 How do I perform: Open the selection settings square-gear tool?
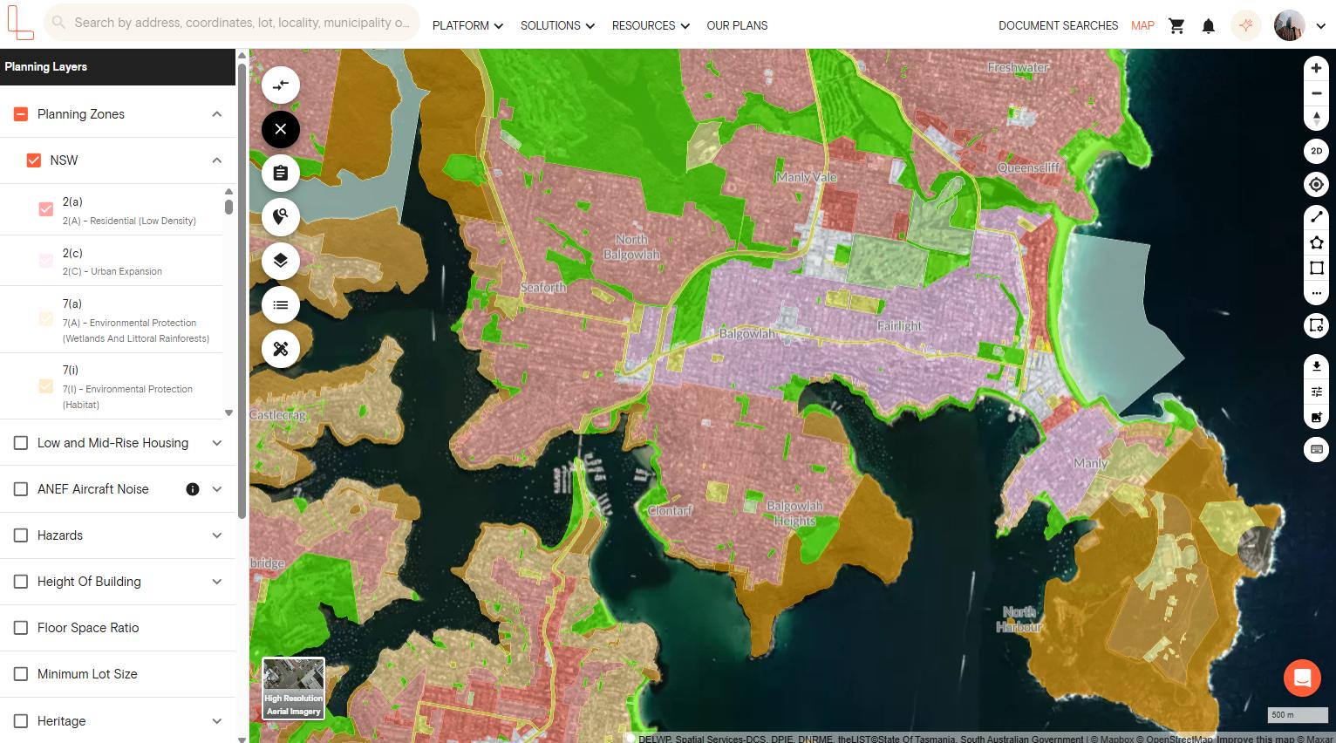tap(1317, 326)
